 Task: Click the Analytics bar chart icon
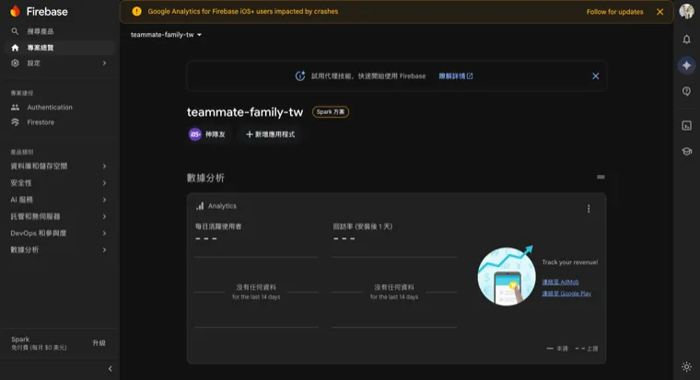200,206
